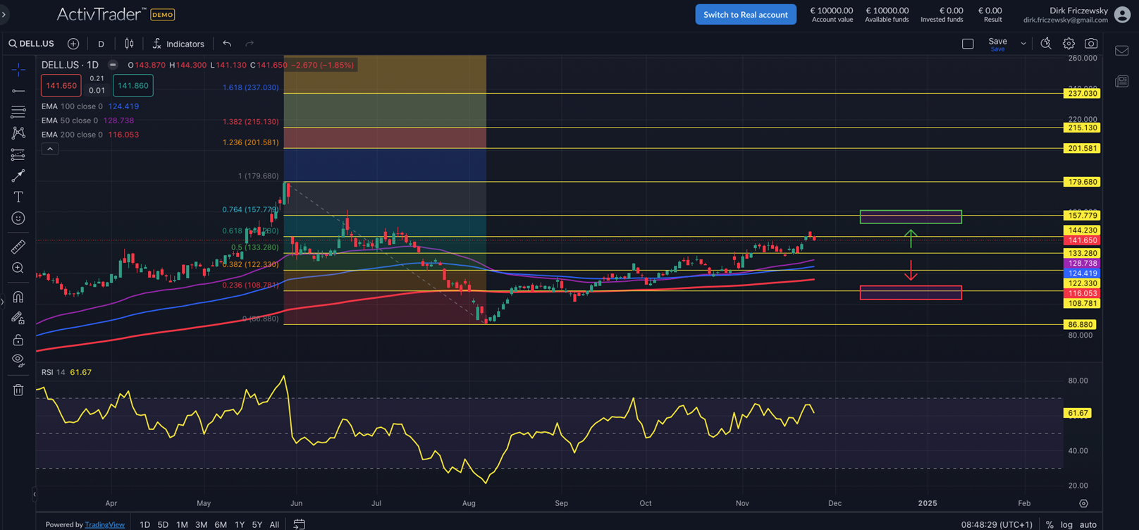Toggle magnet mode for drawings
The width and height of the screenshot is (1139, 530).
coord(18,297)
